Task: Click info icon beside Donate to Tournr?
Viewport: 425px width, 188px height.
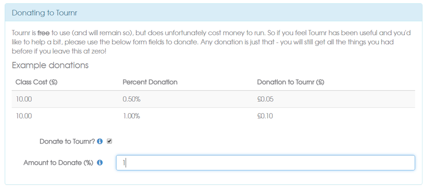Action: coord(100,142)
